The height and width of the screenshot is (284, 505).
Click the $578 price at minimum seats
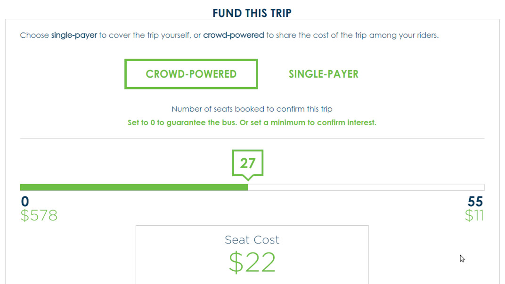click(39, 215)
